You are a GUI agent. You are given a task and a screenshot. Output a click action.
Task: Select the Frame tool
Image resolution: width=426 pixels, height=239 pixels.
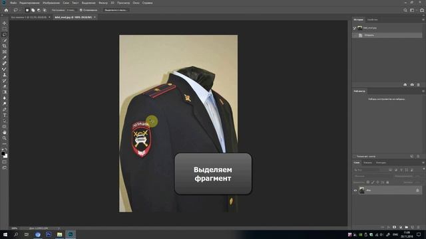(5, 52)
